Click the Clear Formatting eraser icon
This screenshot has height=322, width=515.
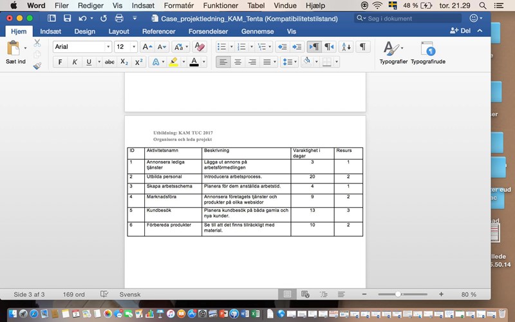(x=200, y=47)
